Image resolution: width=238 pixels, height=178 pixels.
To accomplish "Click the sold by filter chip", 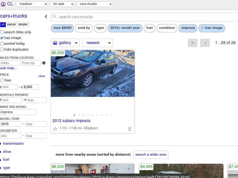I will 84,28.
